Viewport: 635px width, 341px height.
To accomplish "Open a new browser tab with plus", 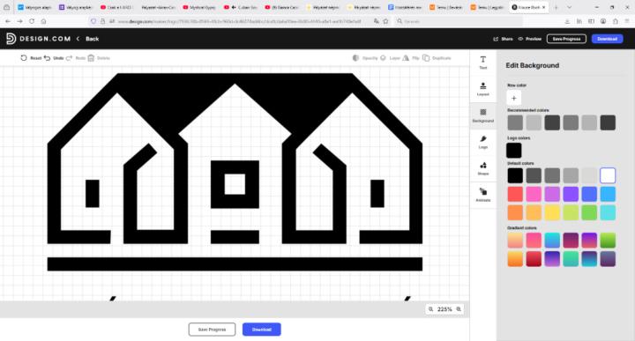I will tap(556, 7).
